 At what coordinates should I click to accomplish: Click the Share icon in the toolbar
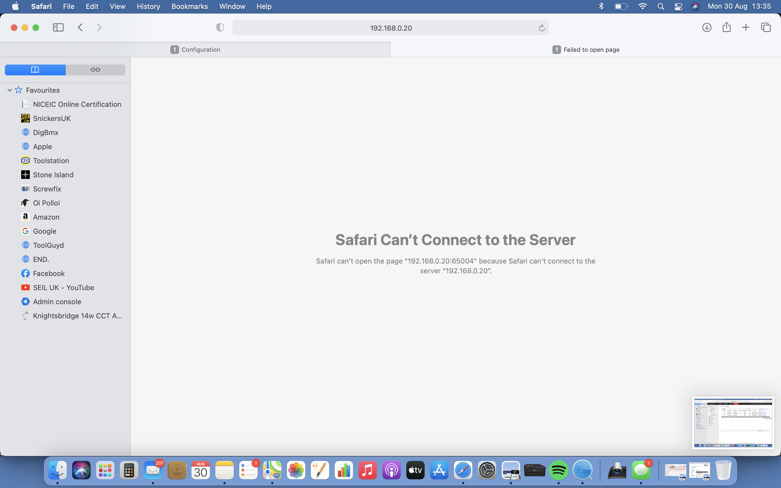coord(726,27)
